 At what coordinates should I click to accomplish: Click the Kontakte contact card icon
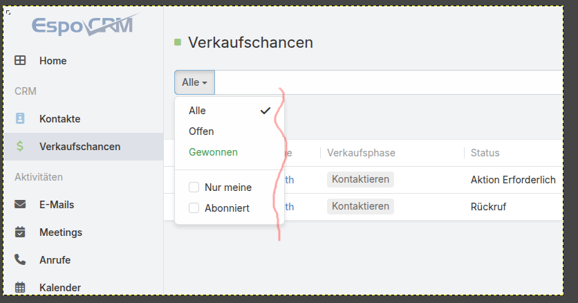[x=20, y=119]
